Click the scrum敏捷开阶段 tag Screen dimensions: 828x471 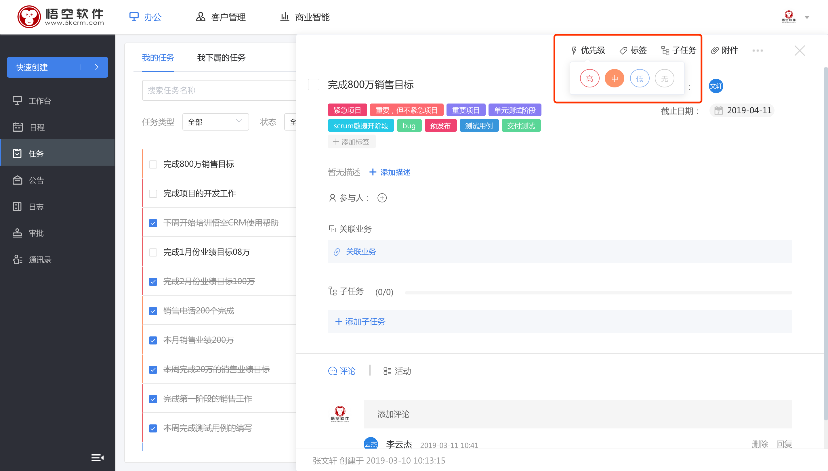tap(360, 125)
